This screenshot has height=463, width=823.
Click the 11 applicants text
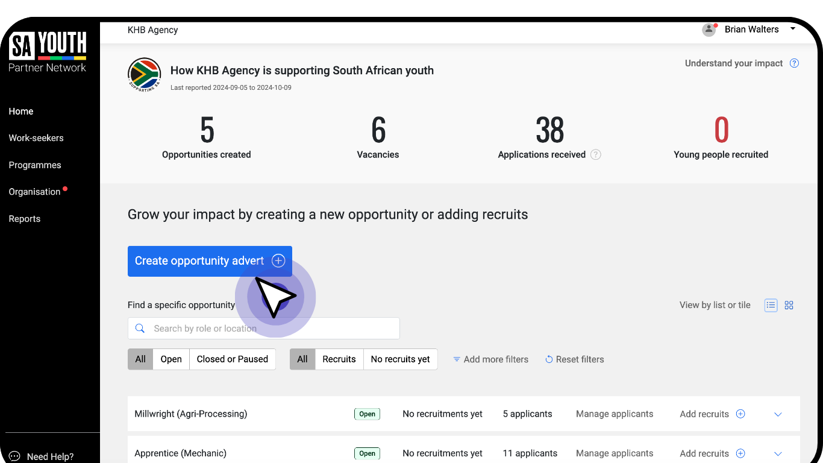530,453
